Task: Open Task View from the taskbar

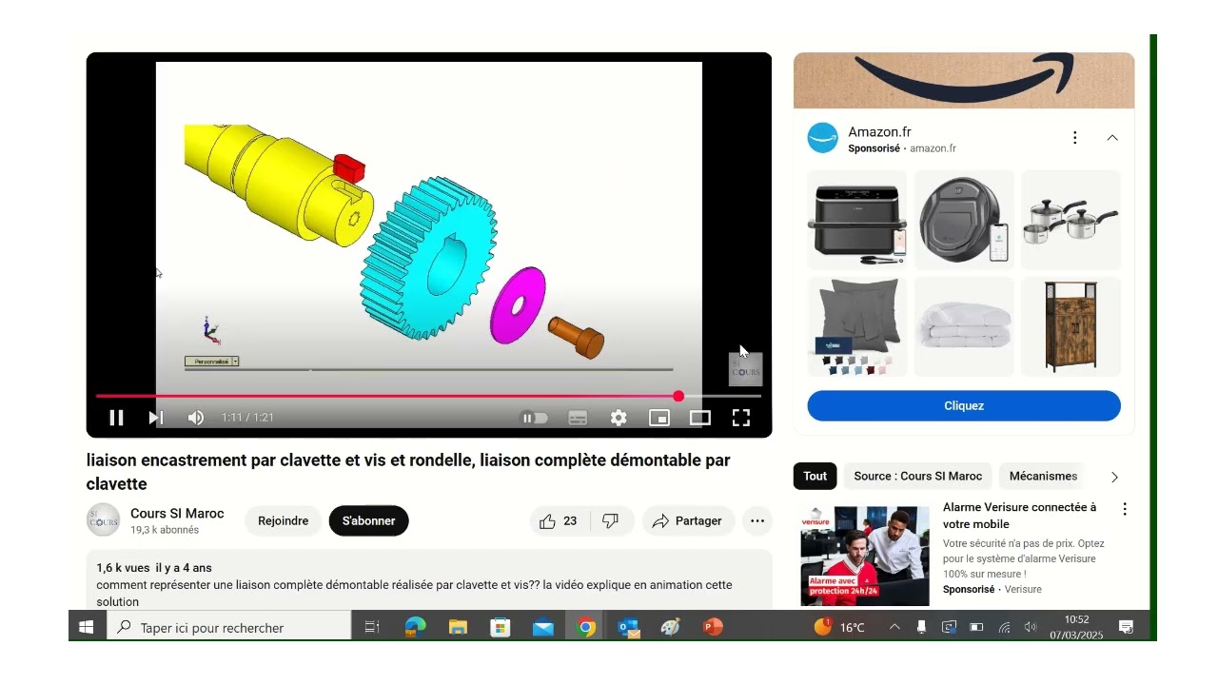Action: (x=372, y=627)
